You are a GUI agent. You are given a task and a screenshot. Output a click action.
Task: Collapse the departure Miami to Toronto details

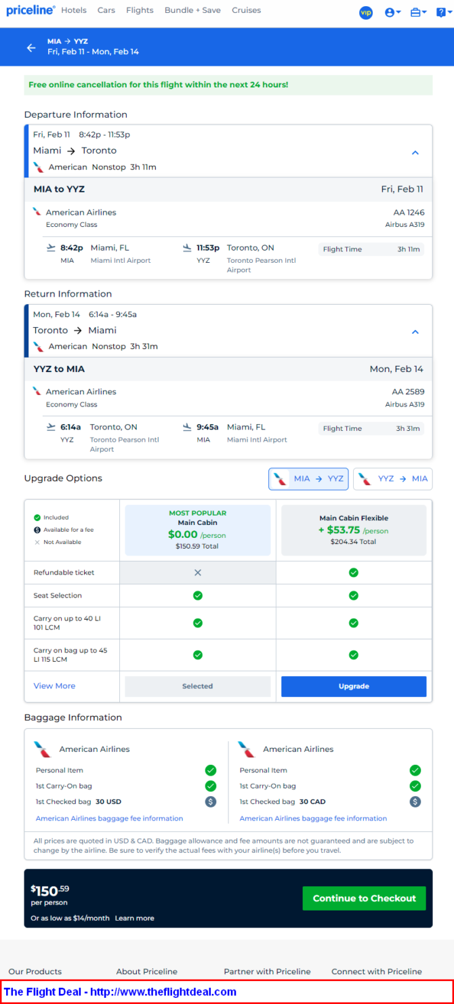pyautogui.click(x=415, y=152)
